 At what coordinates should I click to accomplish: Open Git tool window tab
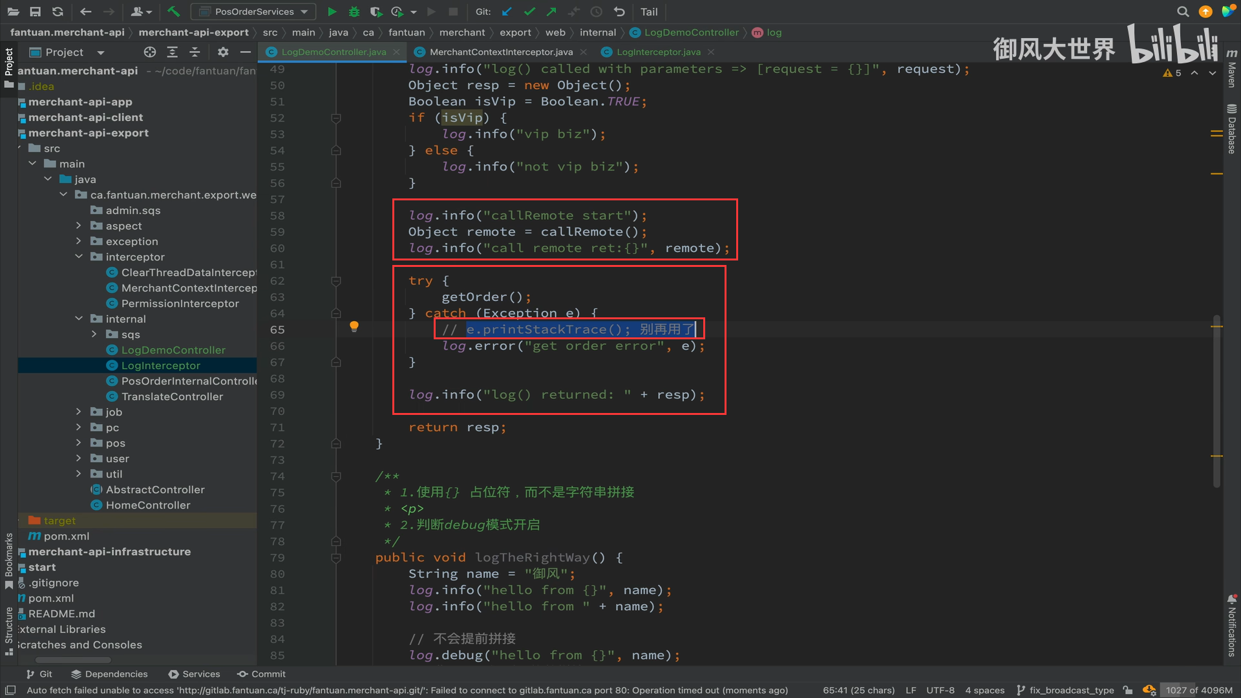tap(39, 674)
